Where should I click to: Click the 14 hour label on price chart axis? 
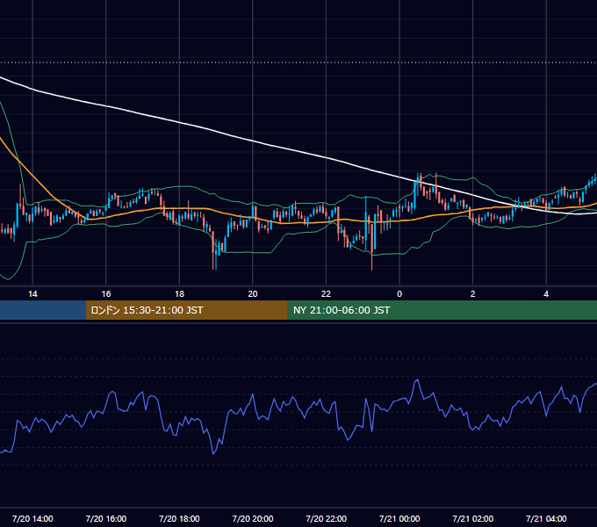click(32, 294)
